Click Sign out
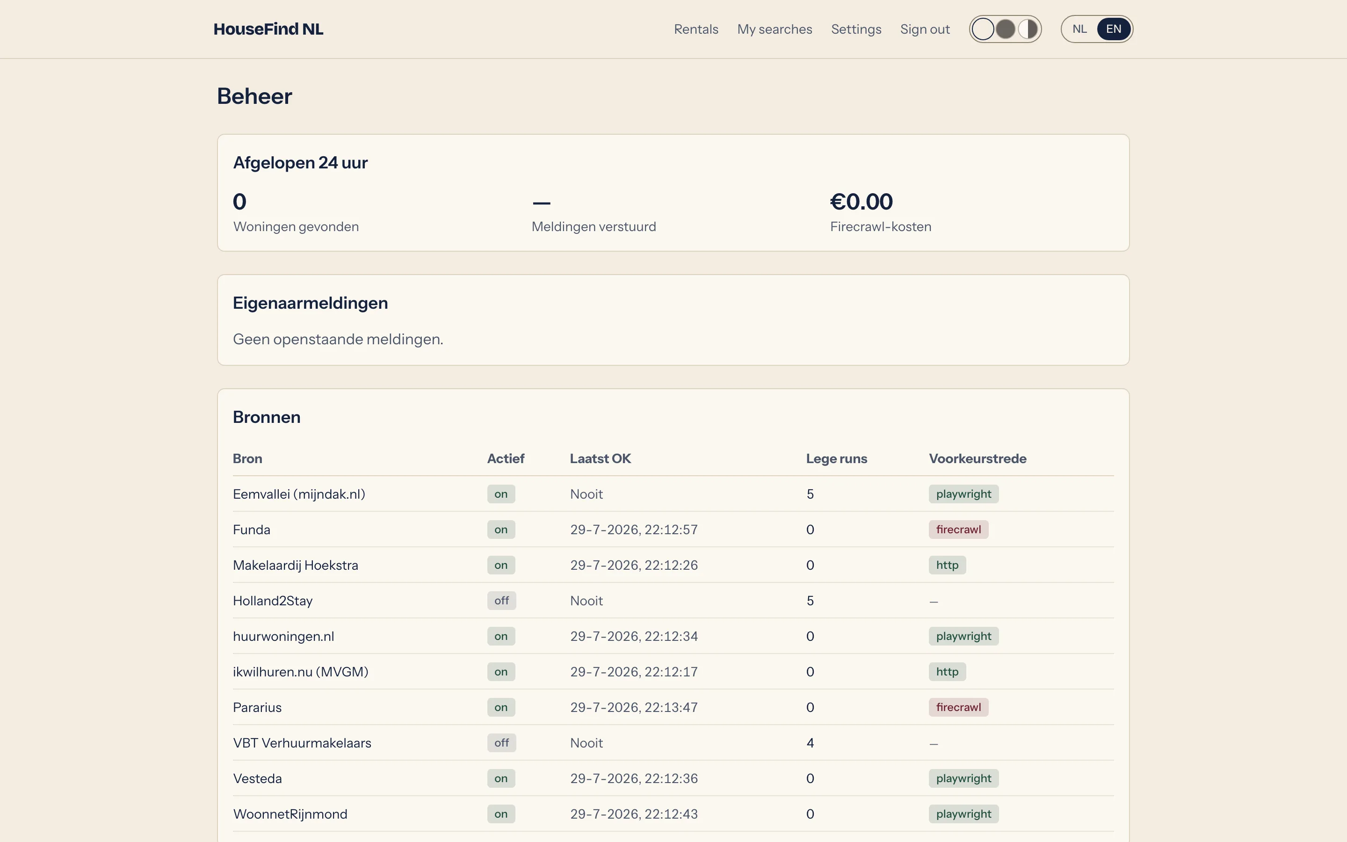Image resolution: width=1347 pixels, height=842 pixels. (925, 29)
